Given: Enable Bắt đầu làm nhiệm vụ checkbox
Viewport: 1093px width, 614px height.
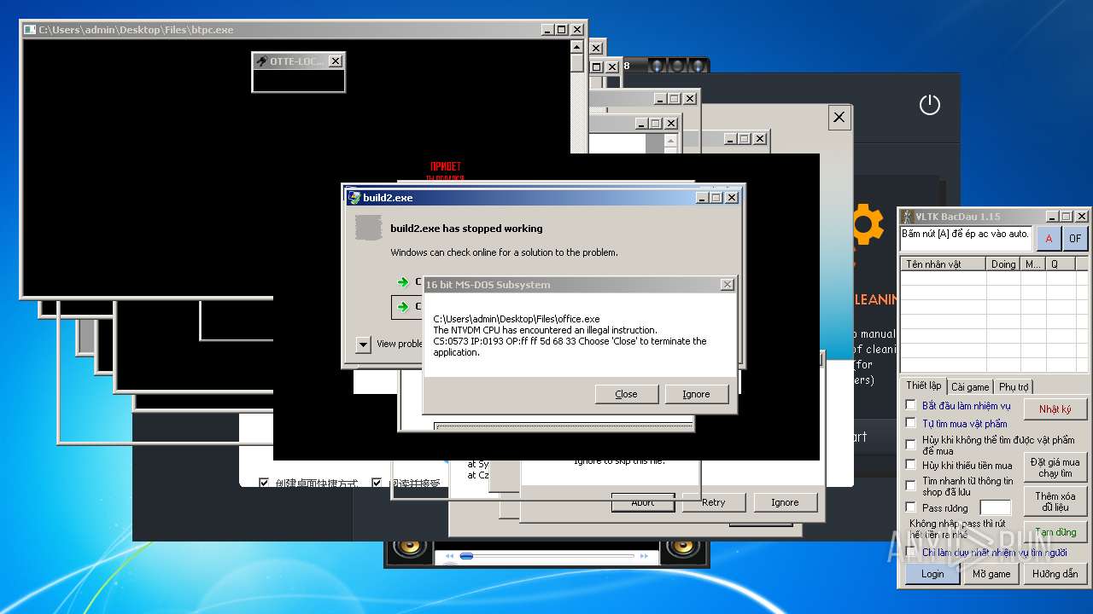Looking at the screenshot, I should [x=910, y=405].
